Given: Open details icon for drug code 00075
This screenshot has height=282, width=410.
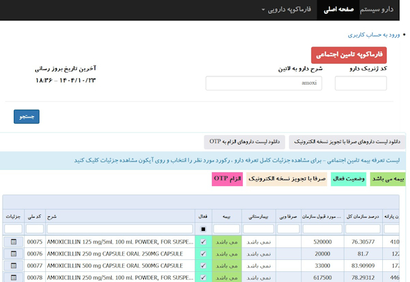Looking at the screenshot, I should pos(13,242).
